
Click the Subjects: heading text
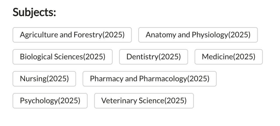pyautogui.click(x=34, y=13)
